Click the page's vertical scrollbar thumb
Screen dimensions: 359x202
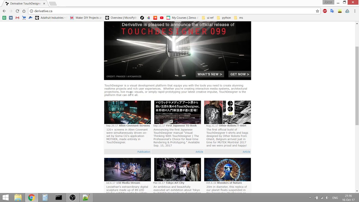point(357,86)
